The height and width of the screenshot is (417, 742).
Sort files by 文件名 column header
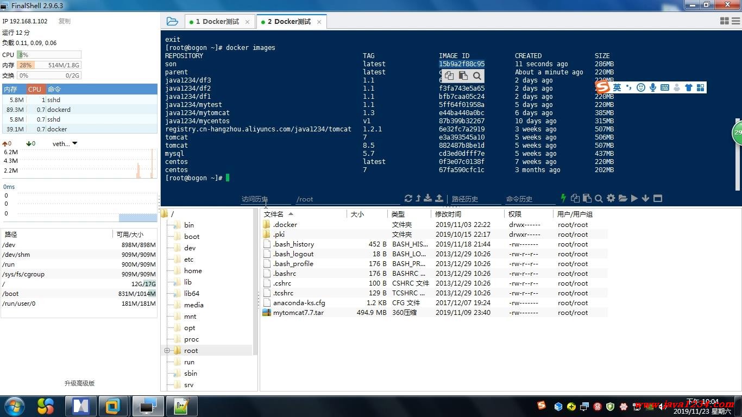304,214
